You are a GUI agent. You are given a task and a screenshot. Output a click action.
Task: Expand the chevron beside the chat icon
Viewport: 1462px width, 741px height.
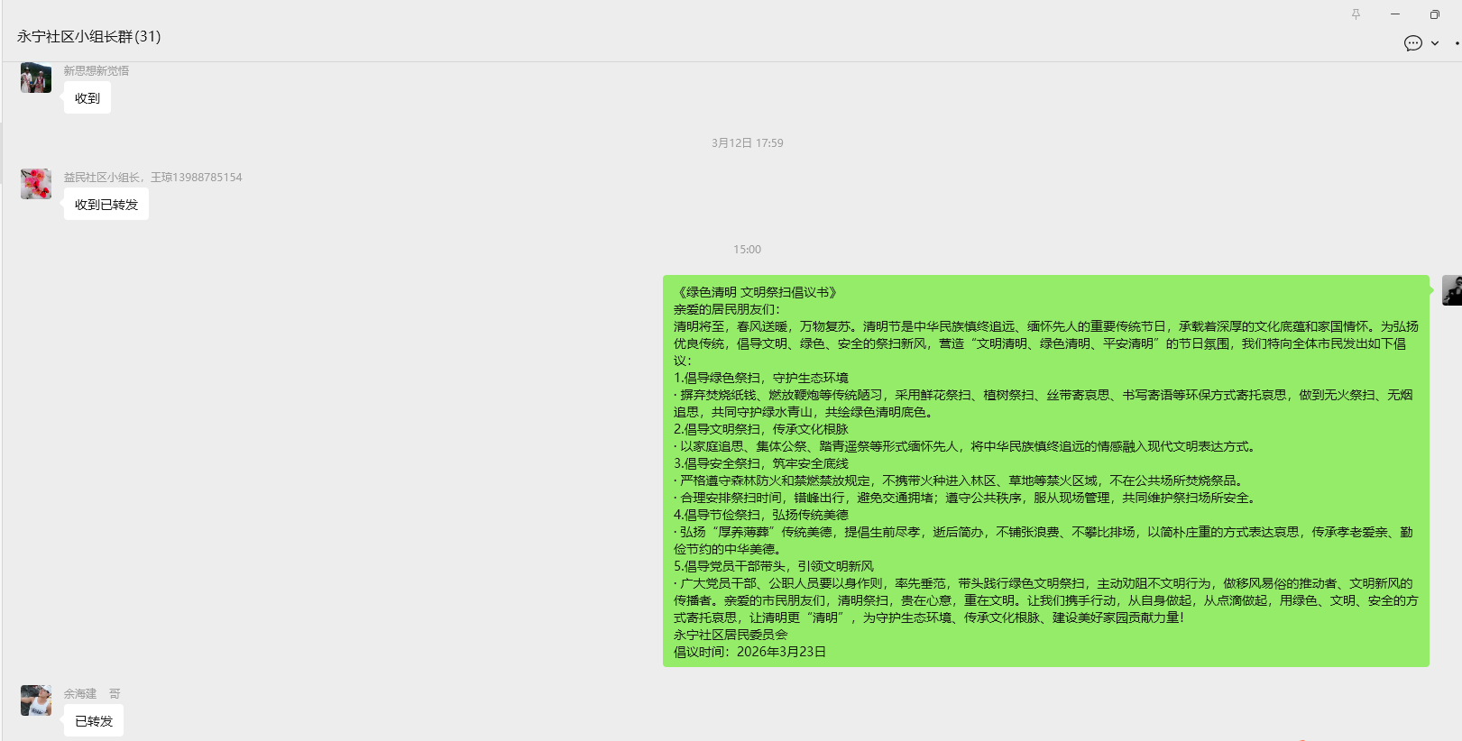click(1435, 43)
